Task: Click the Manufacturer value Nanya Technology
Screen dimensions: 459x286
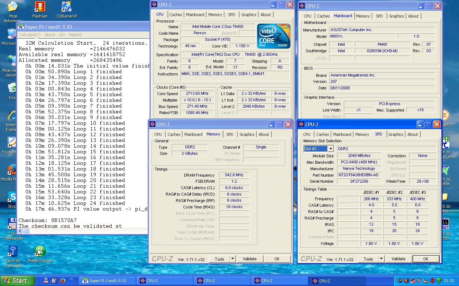Action: tap(359, 169)
